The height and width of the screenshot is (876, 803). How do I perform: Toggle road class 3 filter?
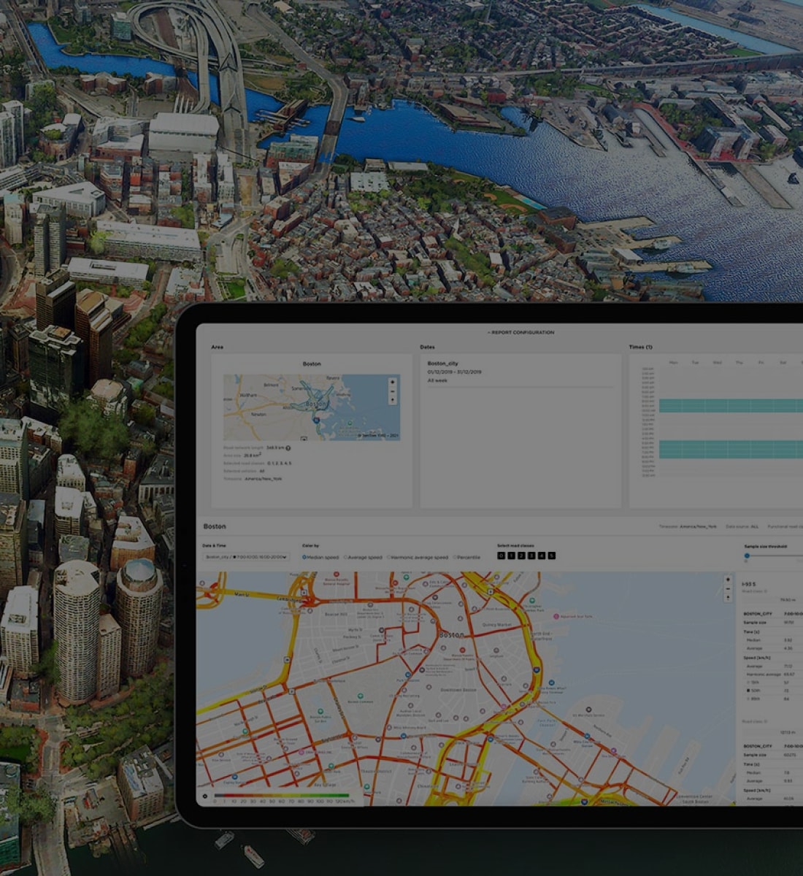click(531, 556)
